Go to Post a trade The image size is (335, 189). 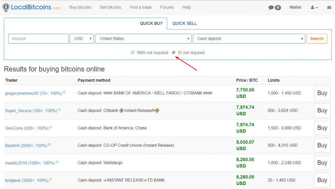tap(141, 7)
